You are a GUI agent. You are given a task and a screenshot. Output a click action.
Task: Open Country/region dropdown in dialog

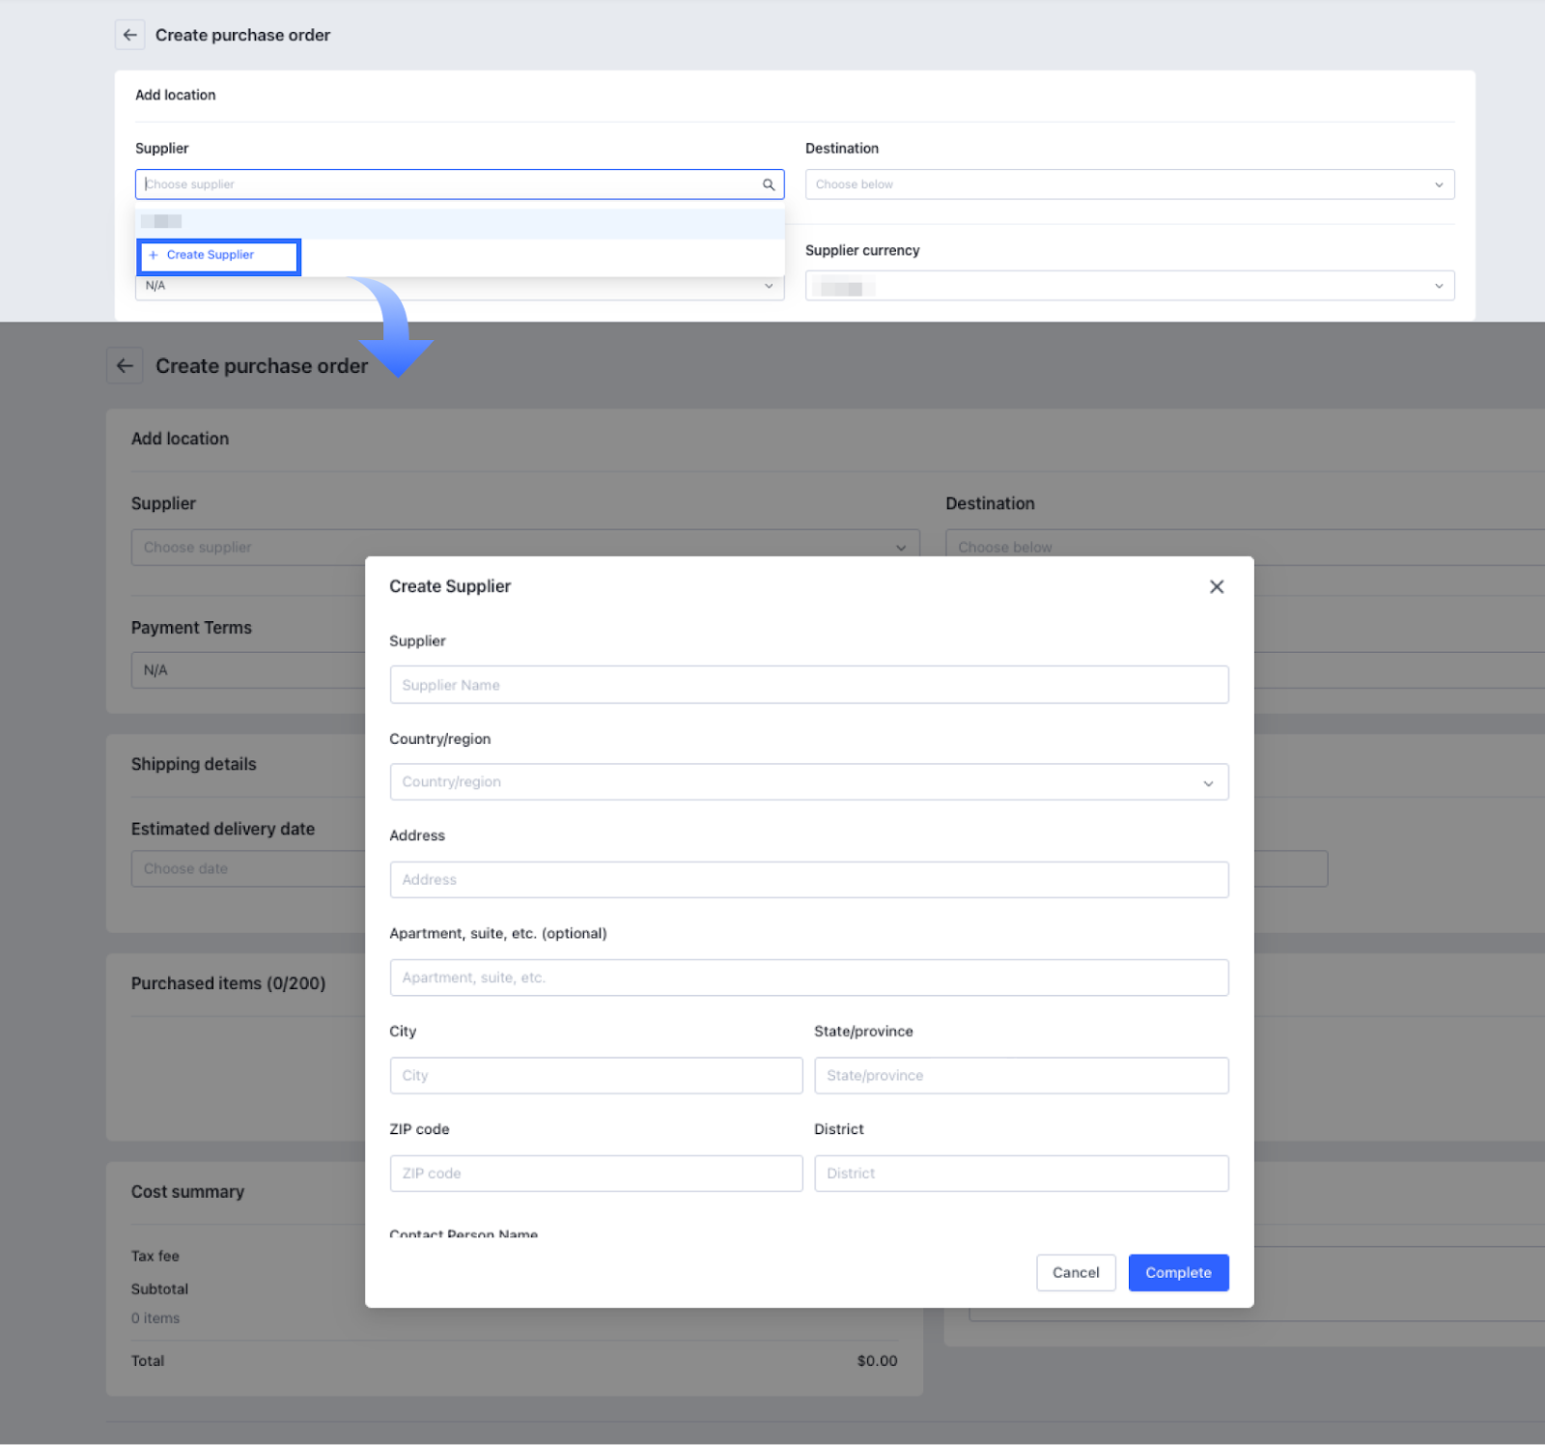[x=808, y=782]
